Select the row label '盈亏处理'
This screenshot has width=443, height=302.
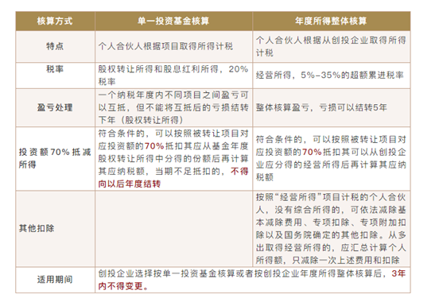[55, 107]
